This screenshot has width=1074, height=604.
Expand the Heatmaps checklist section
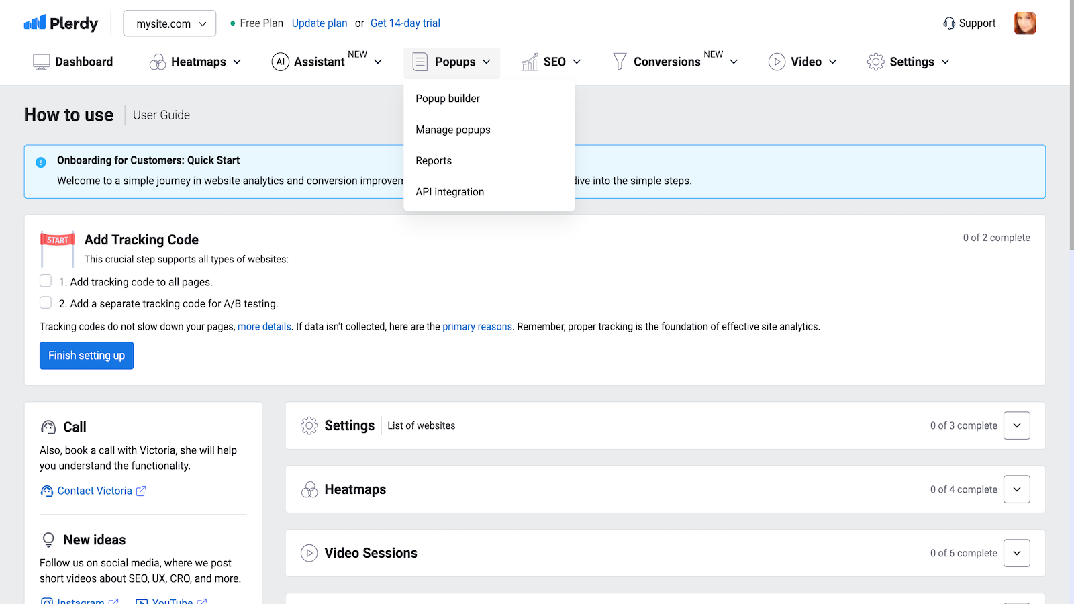[1016, 489]
